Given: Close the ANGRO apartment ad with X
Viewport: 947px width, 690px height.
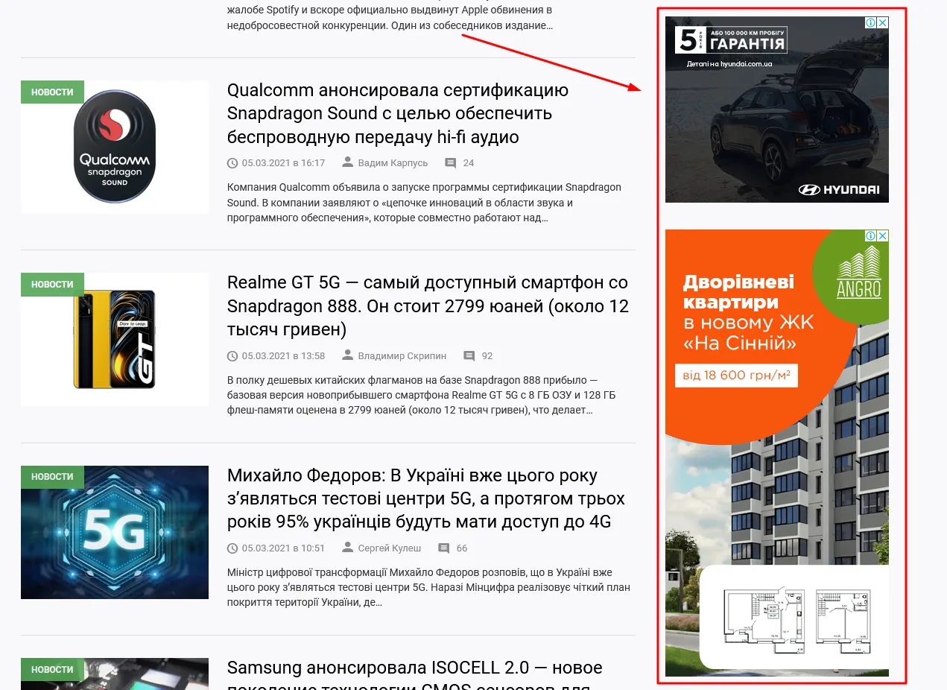Looking at the screenshot, I should tap(883, 236).
